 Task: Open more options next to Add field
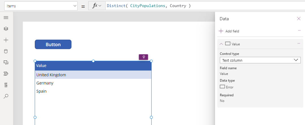pyautogui.click(x=299, y=30)
